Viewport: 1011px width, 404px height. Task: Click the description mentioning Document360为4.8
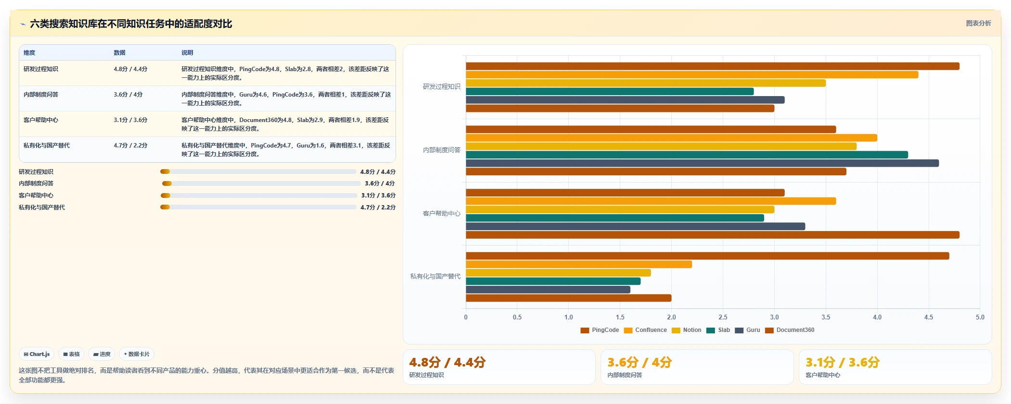click(286, 124)
